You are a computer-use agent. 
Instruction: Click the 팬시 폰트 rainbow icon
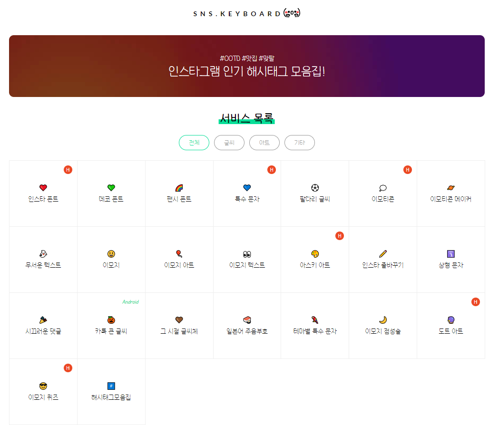coord(179,187)
